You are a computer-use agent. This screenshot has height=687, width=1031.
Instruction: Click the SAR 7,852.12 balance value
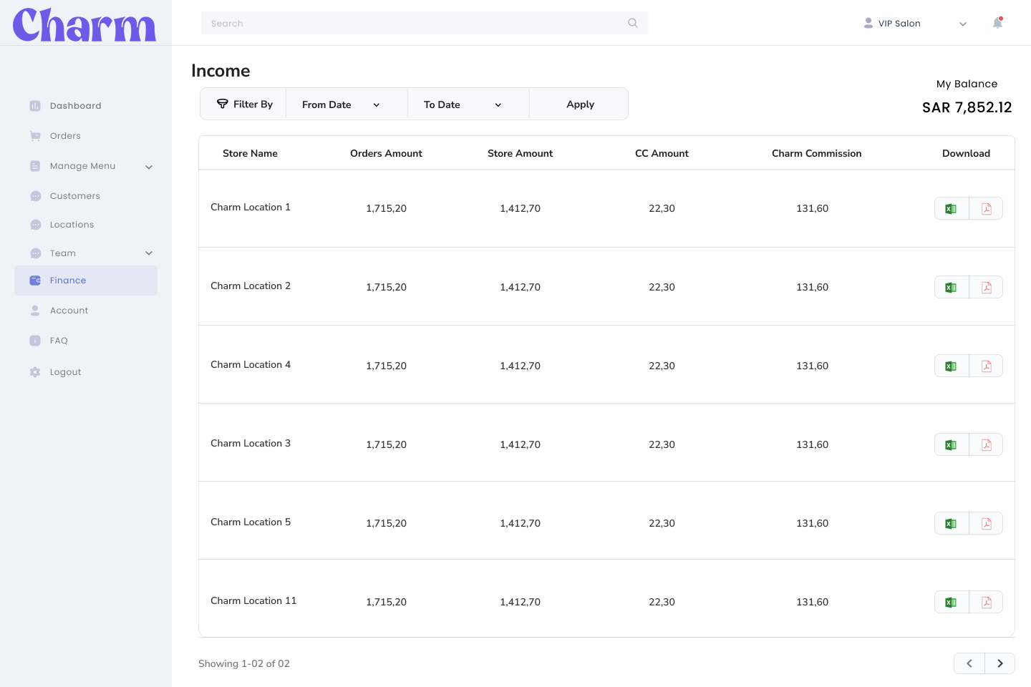(x=967, y=107)
